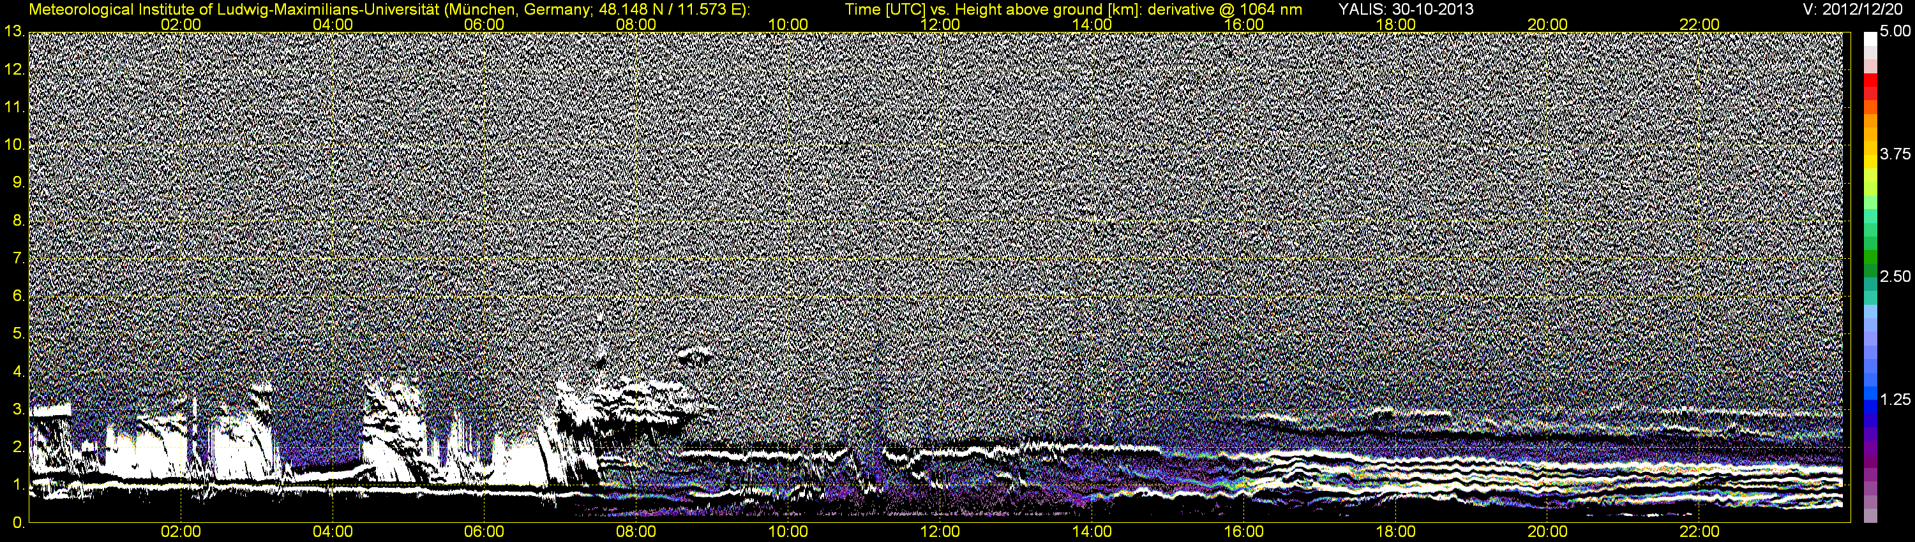Click the 08:00 label on the top time axis

(x=637, y=24)
